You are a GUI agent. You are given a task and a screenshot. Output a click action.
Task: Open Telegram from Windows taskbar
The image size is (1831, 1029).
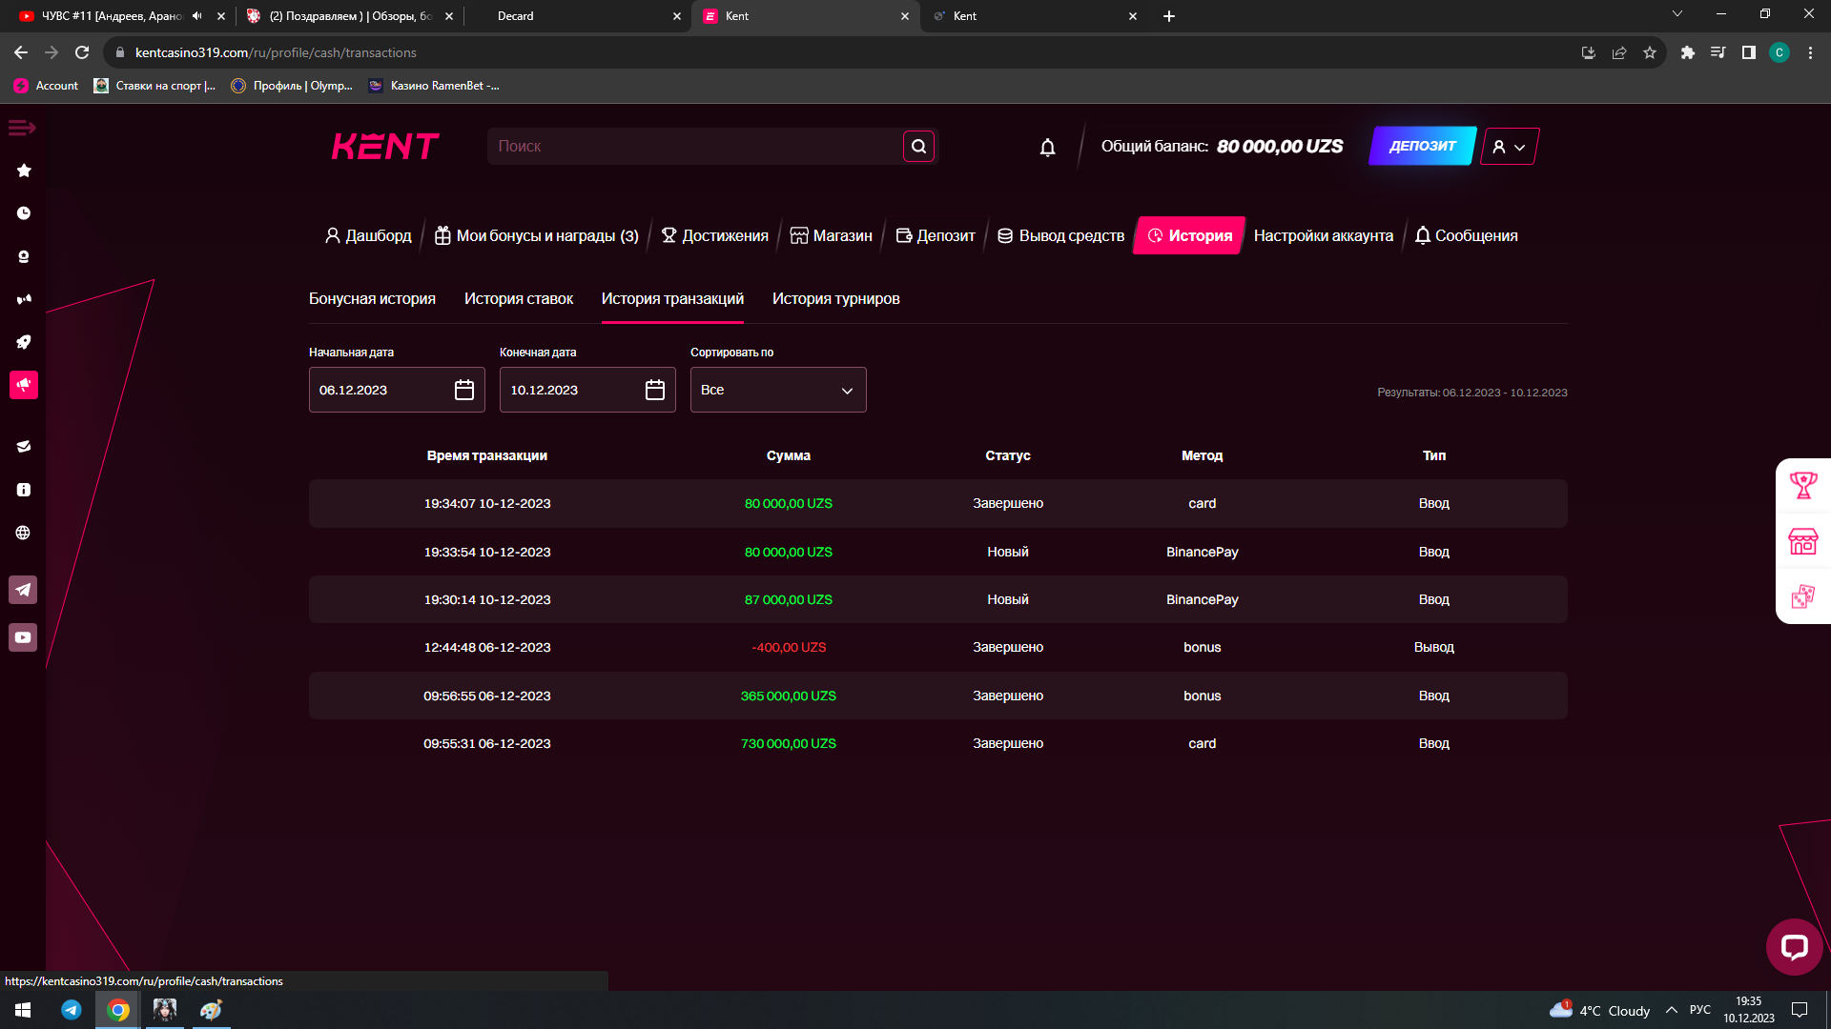pyautogui.click(x=72, y=1010)
